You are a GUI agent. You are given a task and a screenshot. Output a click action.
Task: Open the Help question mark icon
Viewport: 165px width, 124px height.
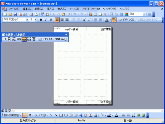point(149,14)
